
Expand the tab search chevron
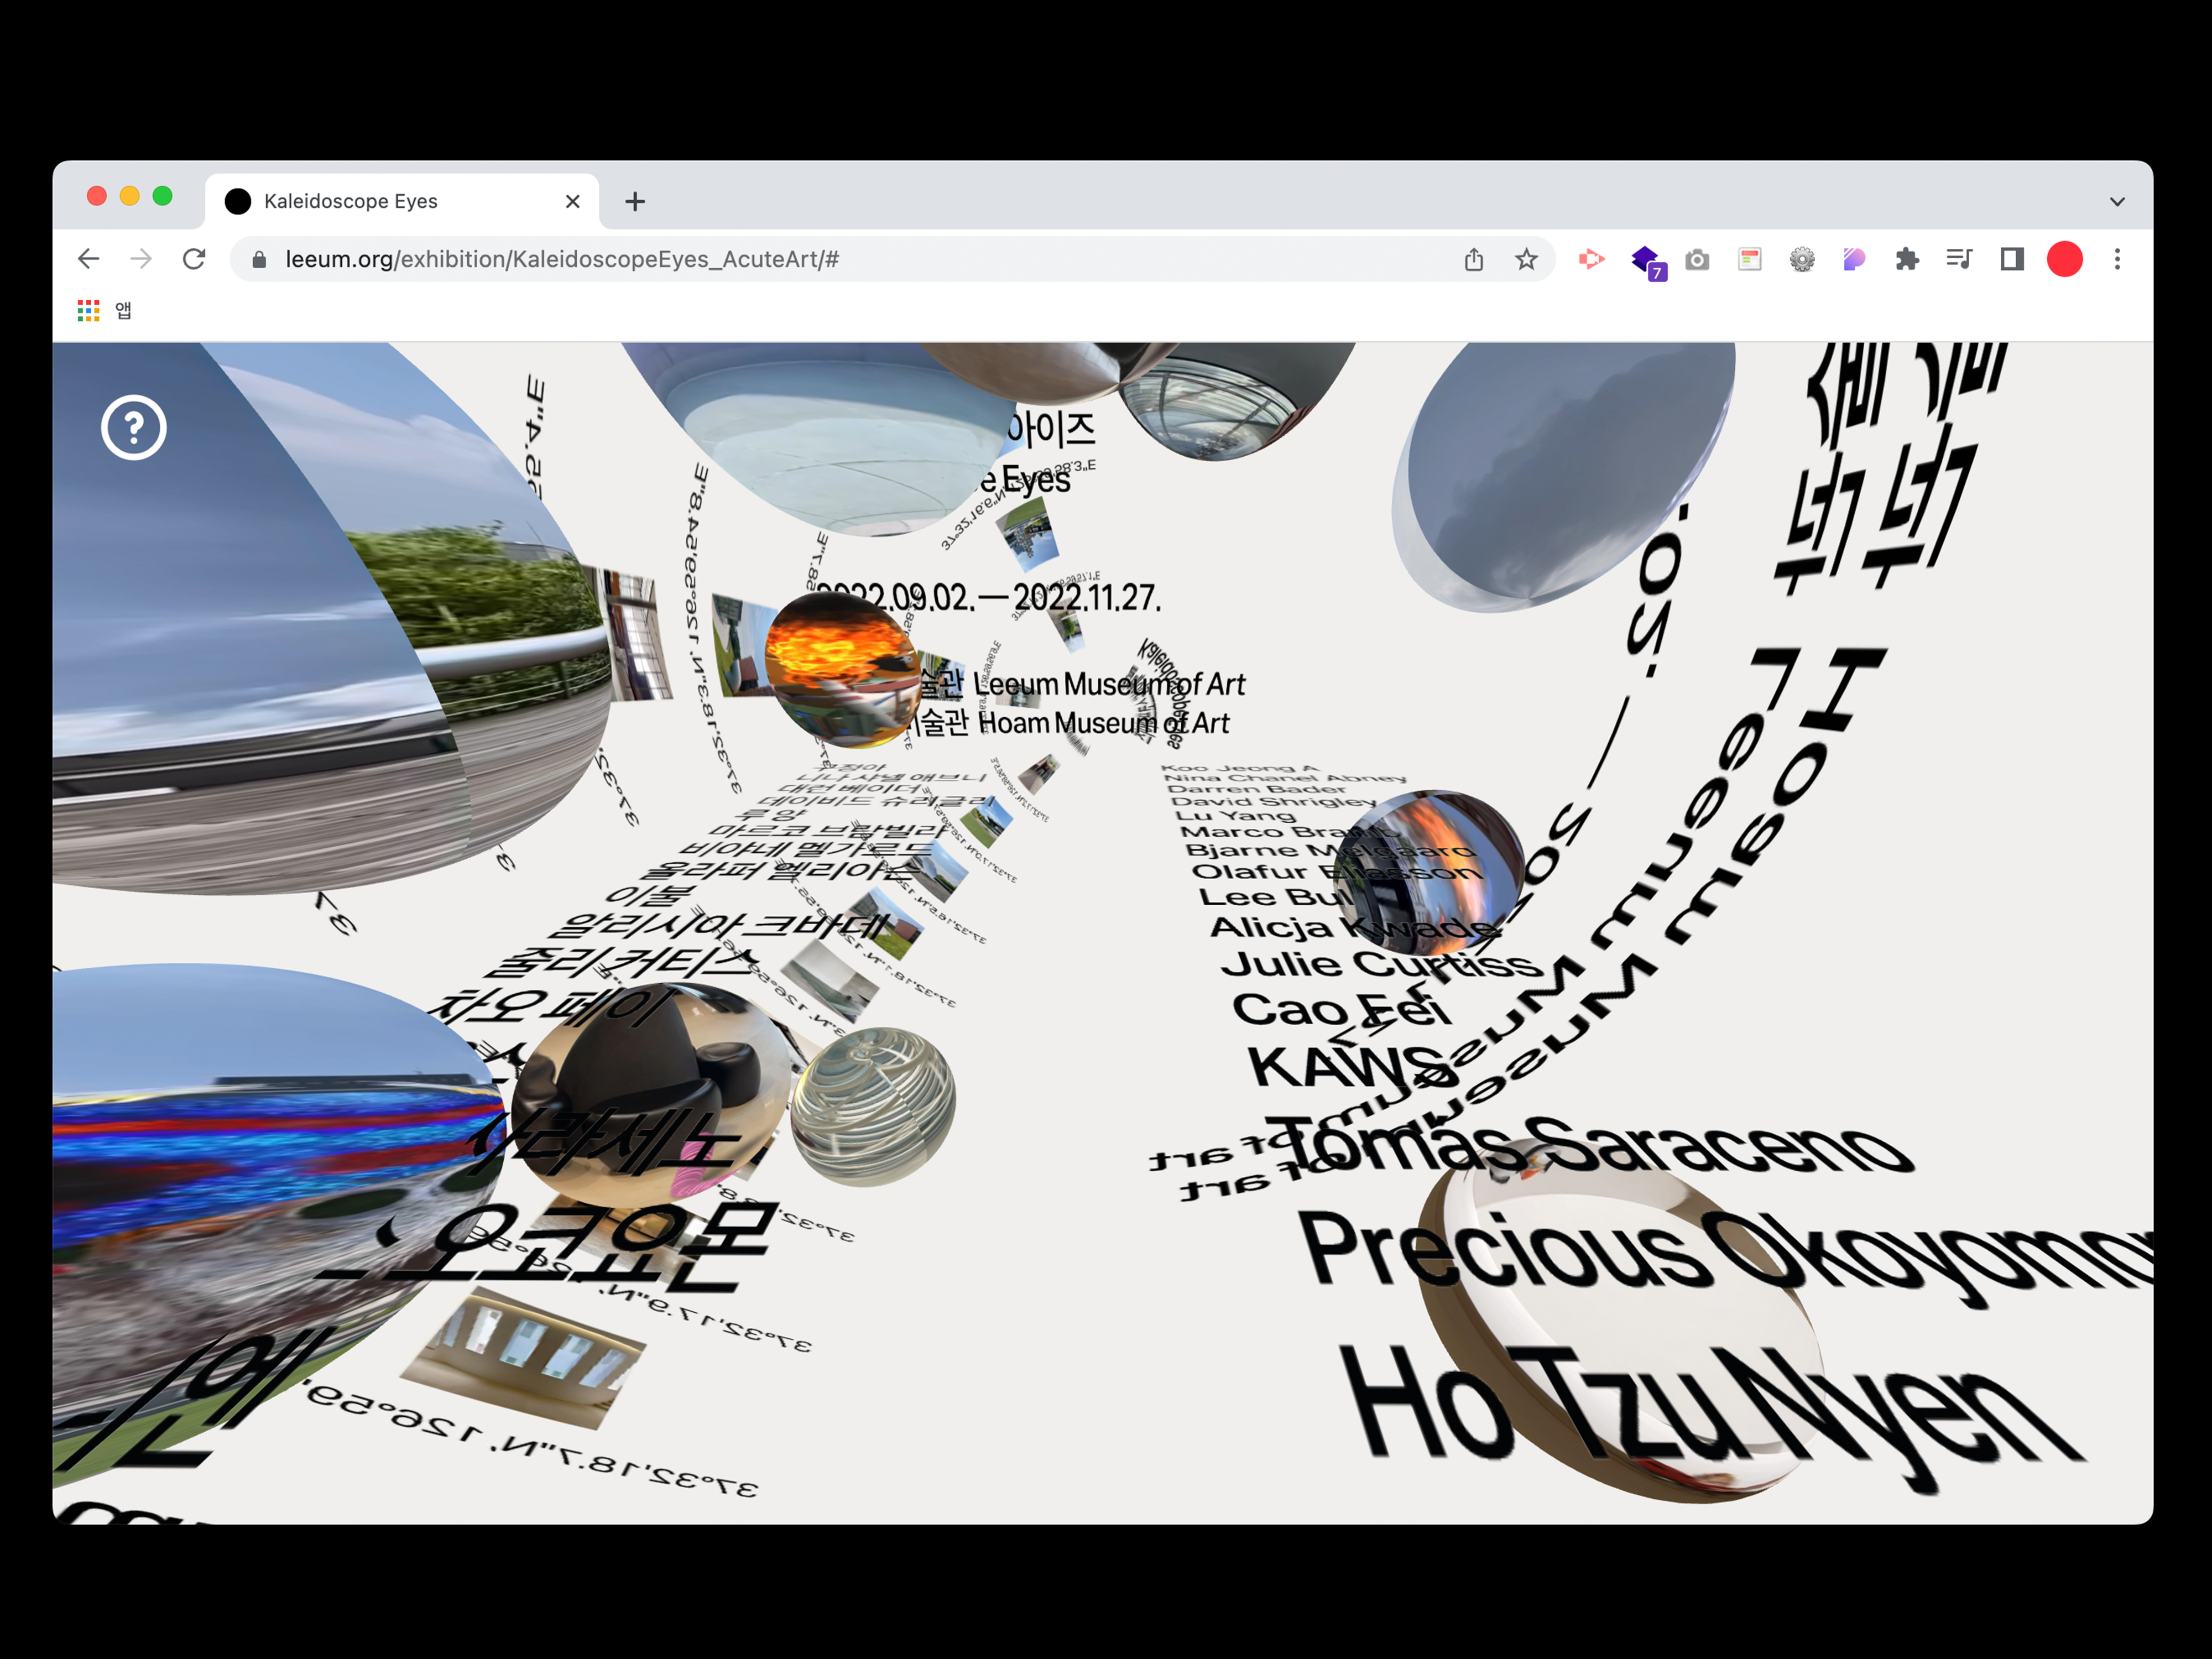coord(2117,202)
